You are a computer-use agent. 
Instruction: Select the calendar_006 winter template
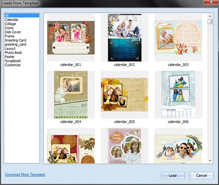(178, 94)
